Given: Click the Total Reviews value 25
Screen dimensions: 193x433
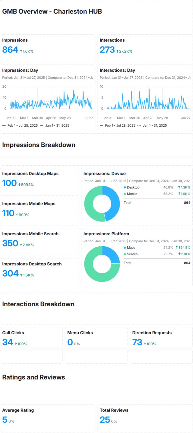Looking at the screenshot, I should click(105, 420).
